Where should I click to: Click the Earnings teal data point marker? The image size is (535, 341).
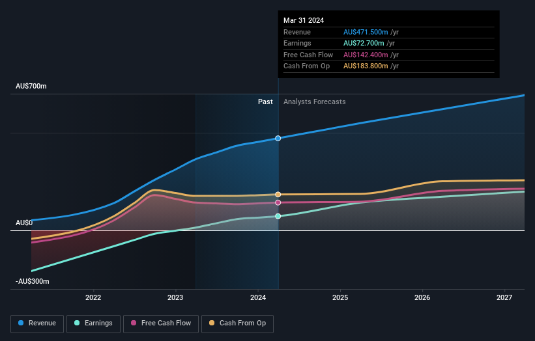278,216
